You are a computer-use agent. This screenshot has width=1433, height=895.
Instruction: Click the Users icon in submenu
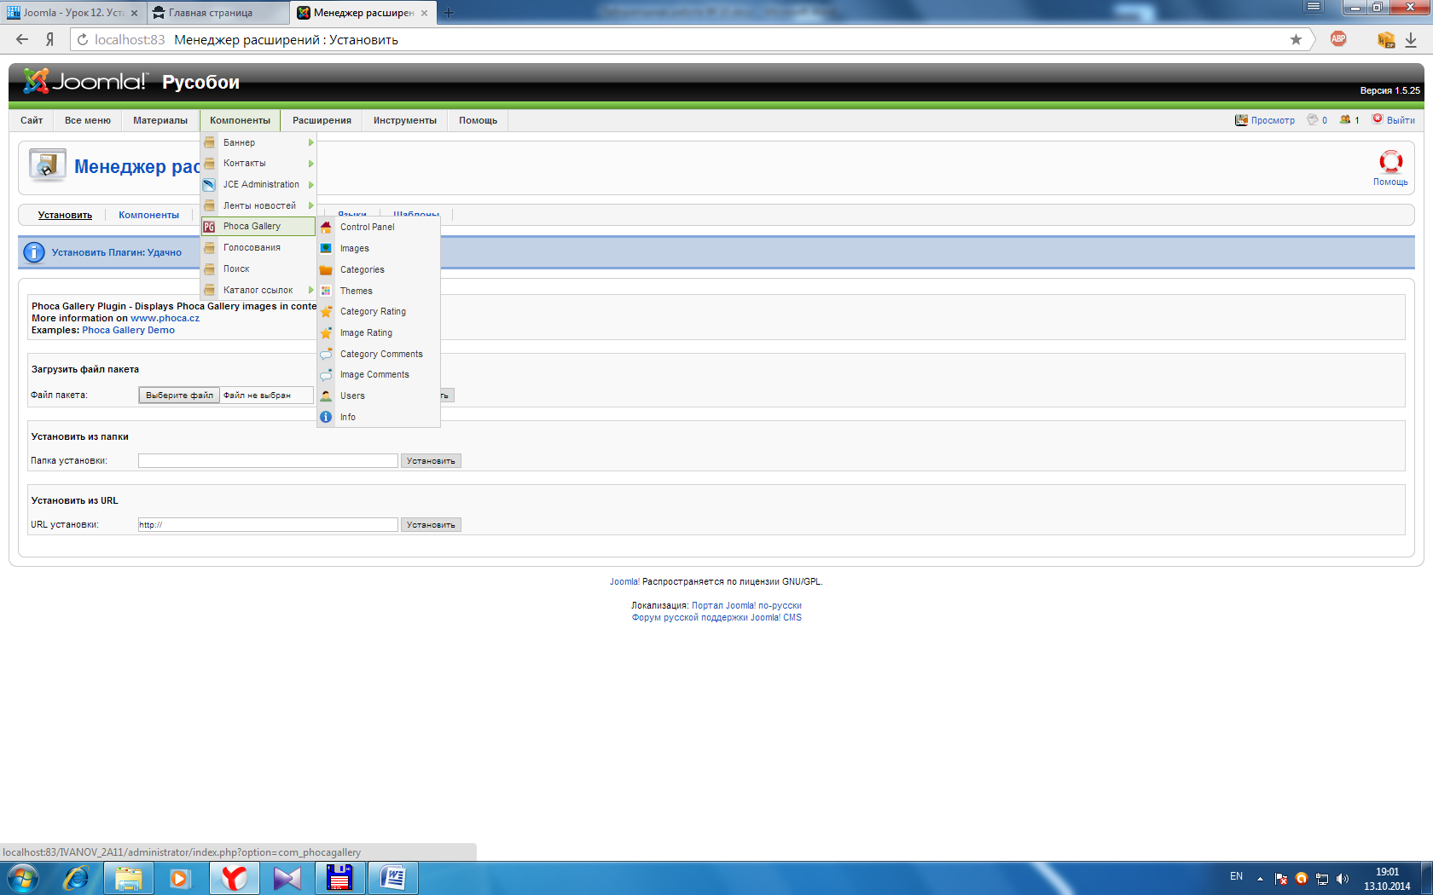pyautogui.click(x=326, y=396)
